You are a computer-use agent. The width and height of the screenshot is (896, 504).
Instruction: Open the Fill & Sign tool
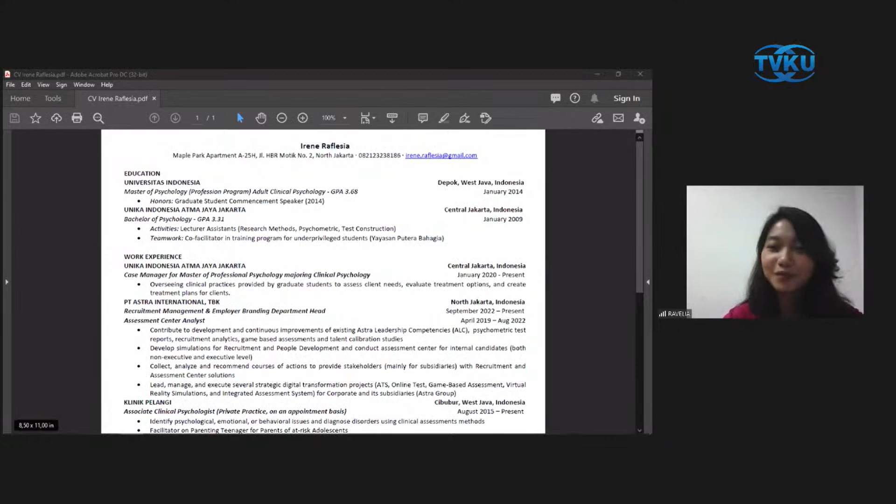(465, 118)
